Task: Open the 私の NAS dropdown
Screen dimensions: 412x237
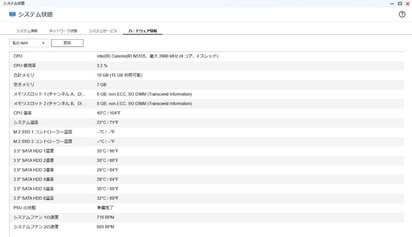Action: 29,43
